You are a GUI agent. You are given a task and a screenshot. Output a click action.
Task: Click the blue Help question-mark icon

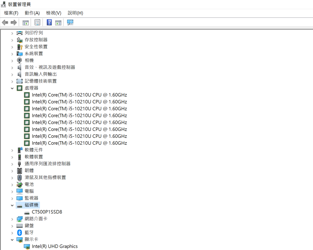click(49, 22)
